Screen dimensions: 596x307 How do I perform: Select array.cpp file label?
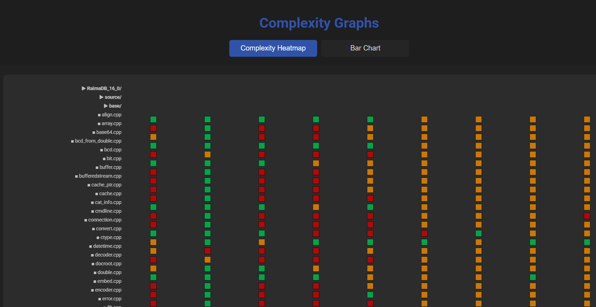110,123
